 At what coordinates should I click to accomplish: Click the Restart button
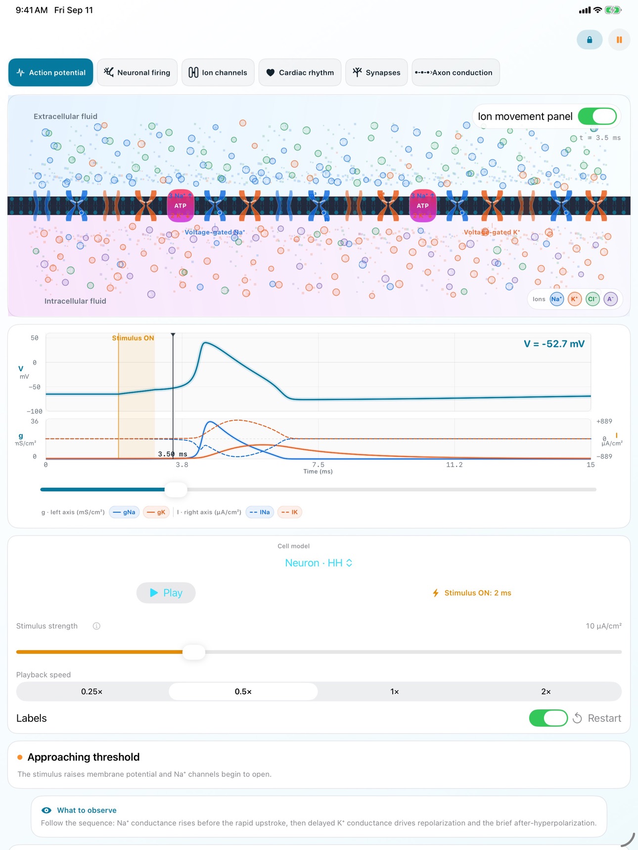(597, 719)
